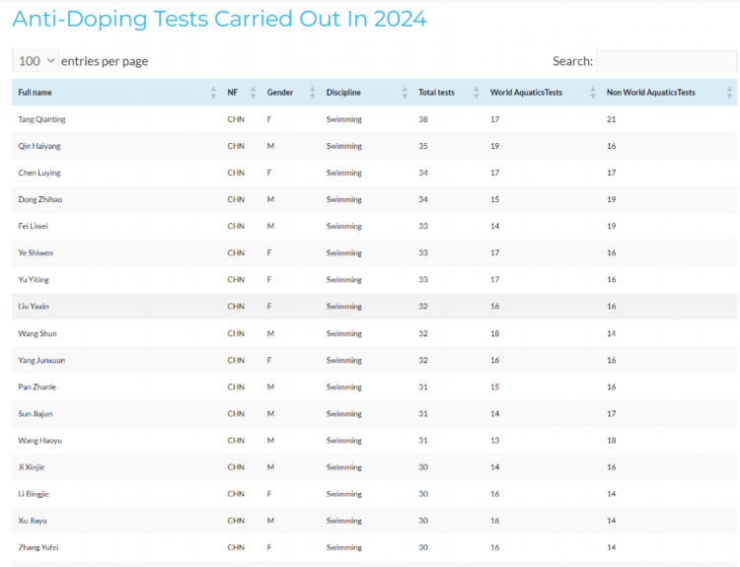This screenshot has width=740, height=567.
Task: Click the Total tests value 38
Action: (x=423, y=119)
